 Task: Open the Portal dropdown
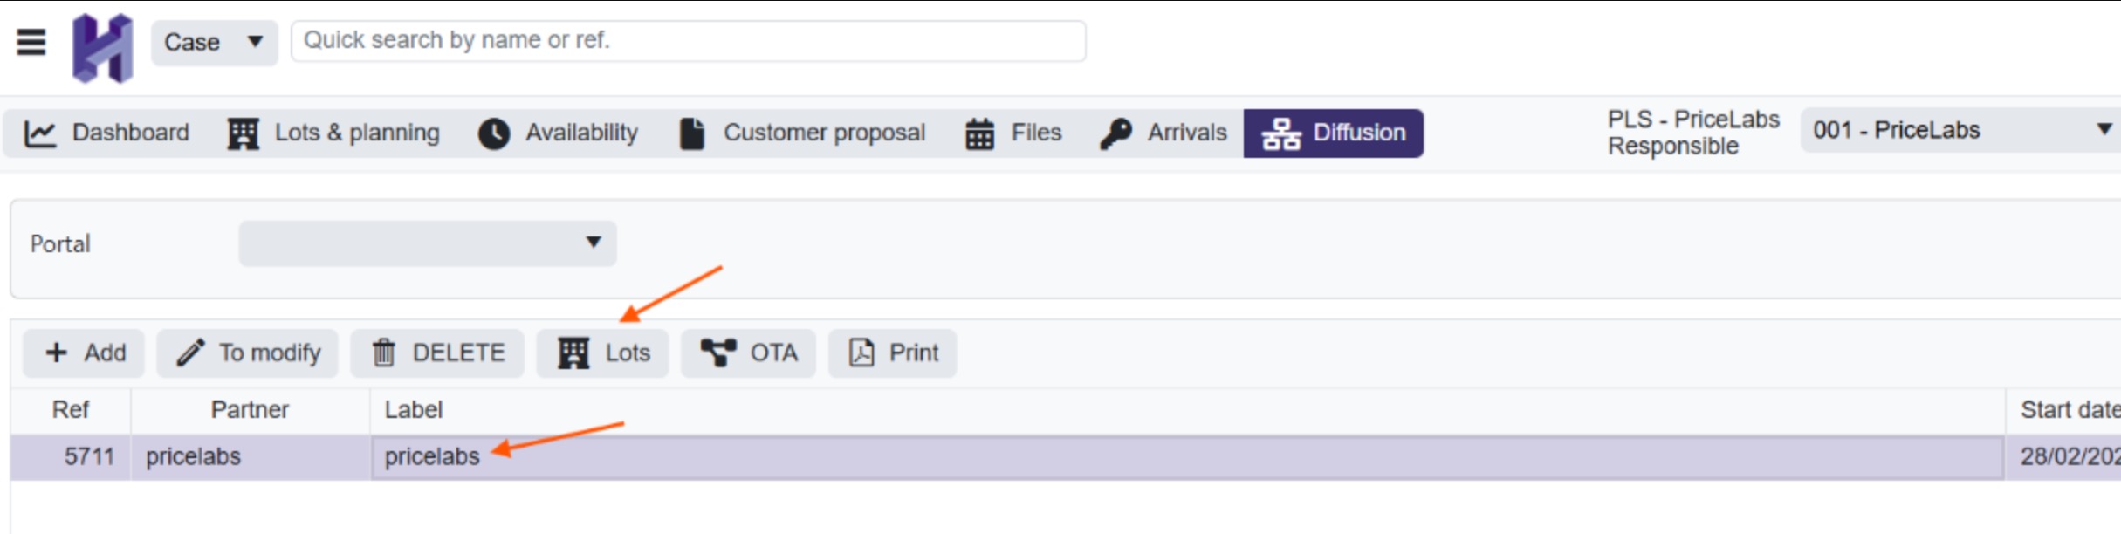428,243
